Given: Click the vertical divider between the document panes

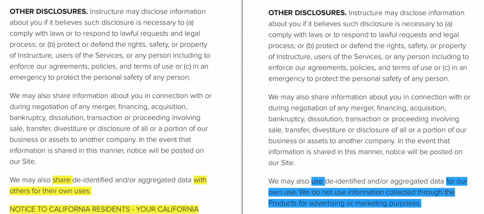Looking at the screenshot, I should click(x=242, y=107).
